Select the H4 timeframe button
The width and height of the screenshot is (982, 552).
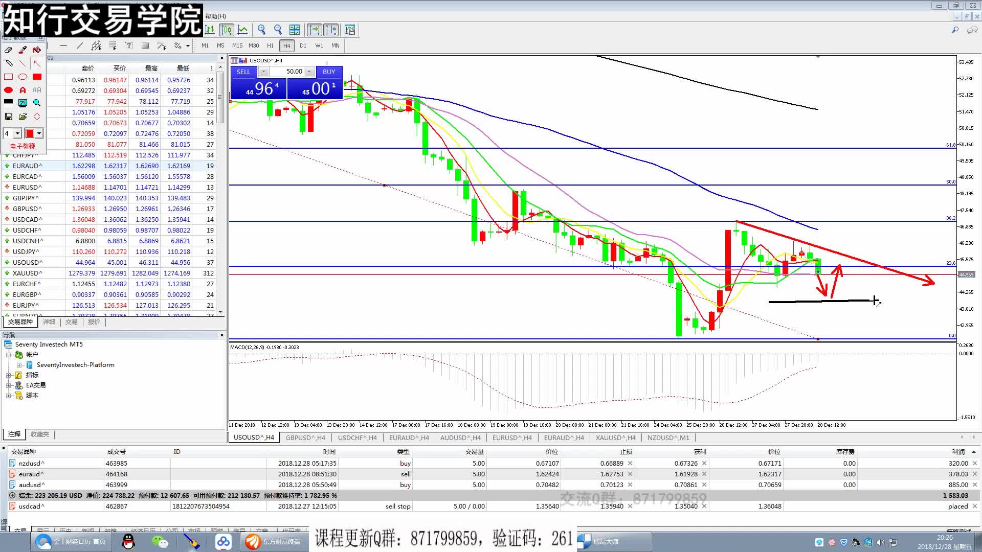click(286, 45)
